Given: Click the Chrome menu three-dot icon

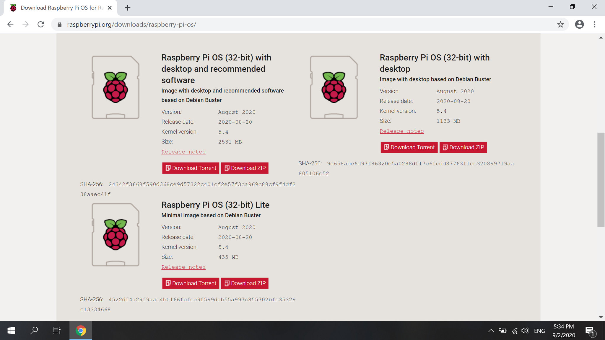Looking at the screenshot, I should [595, 24].
